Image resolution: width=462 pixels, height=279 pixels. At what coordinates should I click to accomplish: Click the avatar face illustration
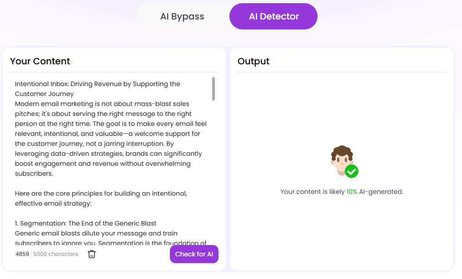click(x=342, y=159)
